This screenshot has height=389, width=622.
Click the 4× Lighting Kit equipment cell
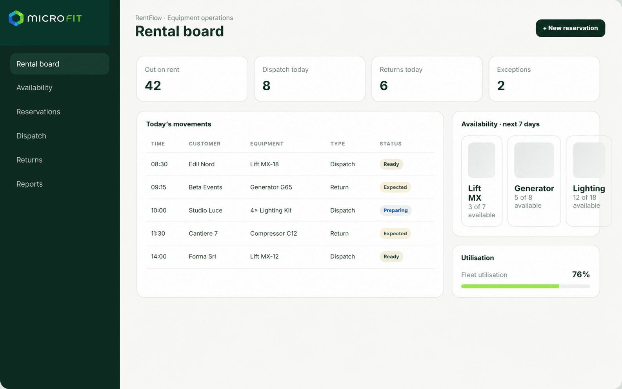click(271, 211)
